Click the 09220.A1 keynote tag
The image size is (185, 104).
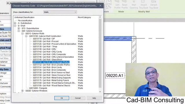115,76
